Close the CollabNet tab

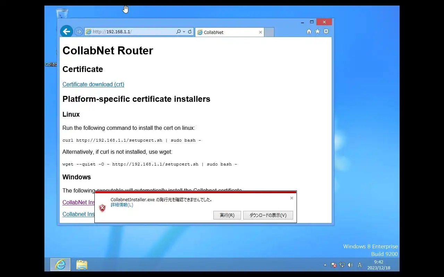coord(261,32)
